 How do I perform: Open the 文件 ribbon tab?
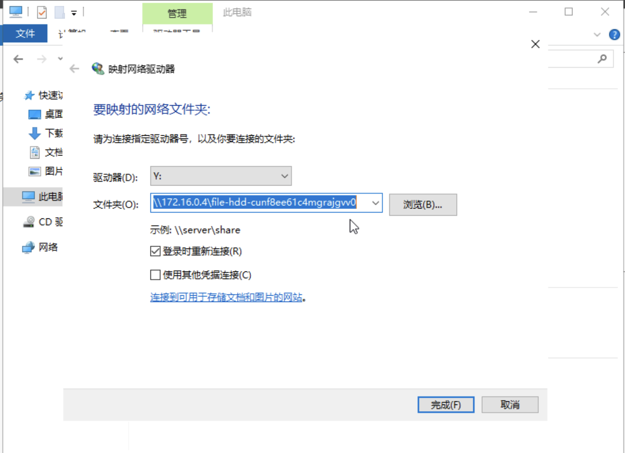(x=25, y=34)
